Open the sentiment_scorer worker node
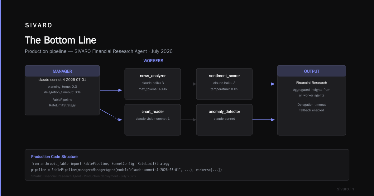 tap(224, 84)
